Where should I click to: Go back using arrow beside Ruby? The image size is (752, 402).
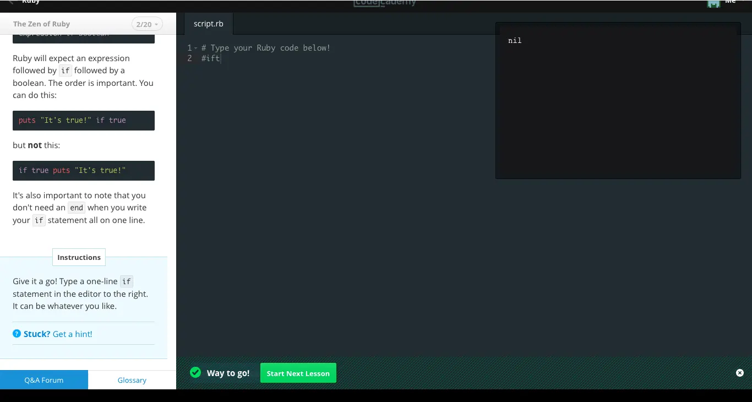11,3
